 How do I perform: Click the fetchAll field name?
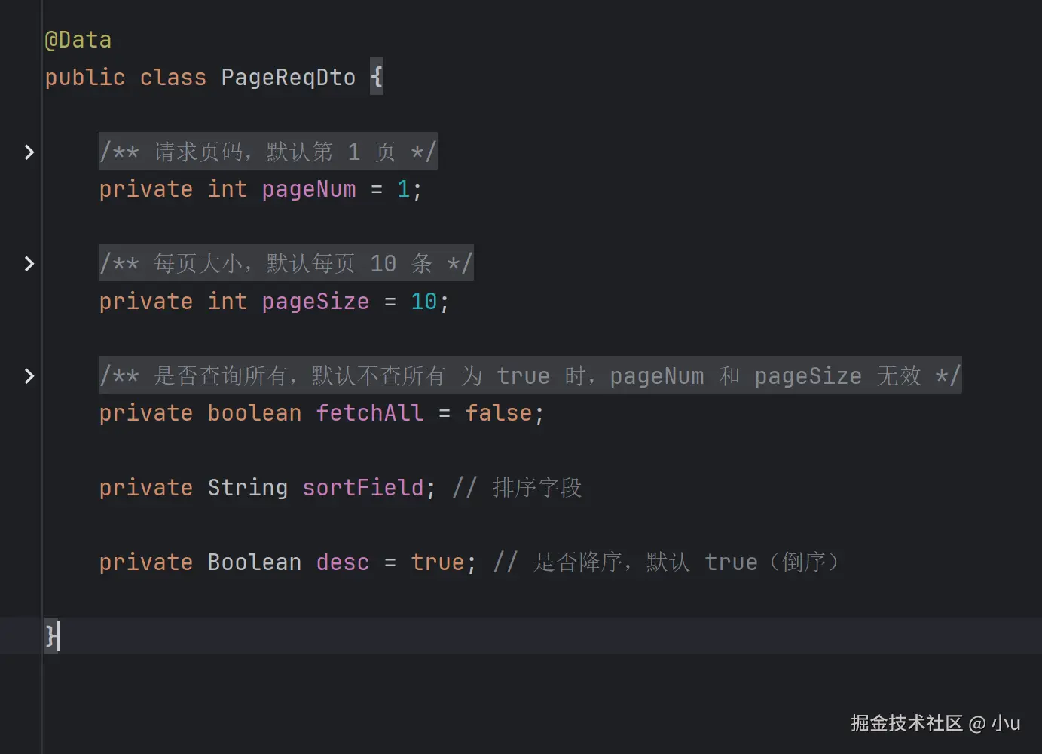369,413
